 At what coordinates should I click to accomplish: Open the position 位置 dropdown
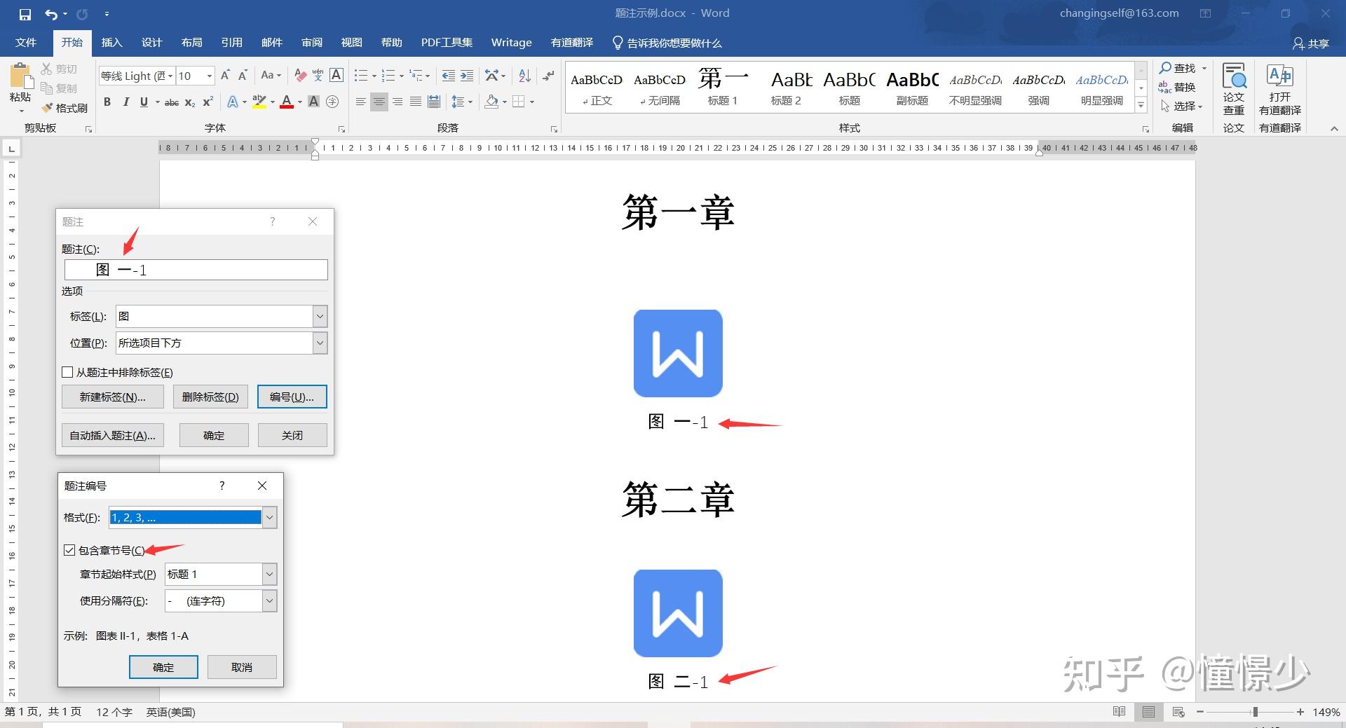pyautogui.click(x=320, y=343)
